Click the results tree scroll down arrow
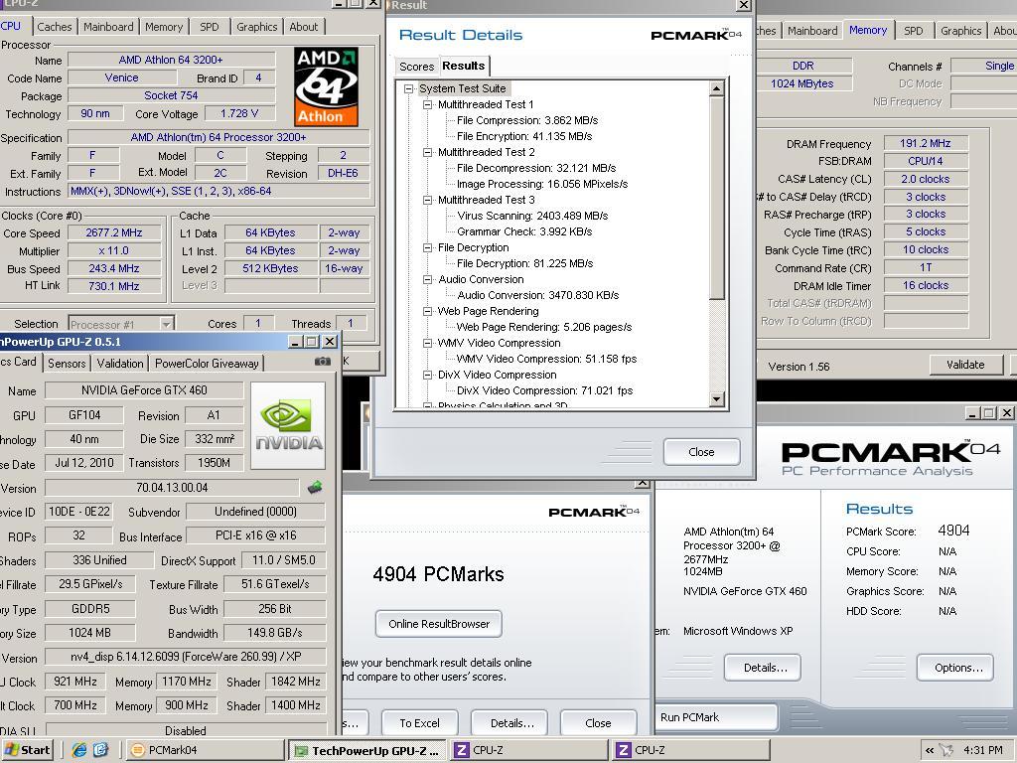This screenshot has height=763, width=1017. click(717, 399)
